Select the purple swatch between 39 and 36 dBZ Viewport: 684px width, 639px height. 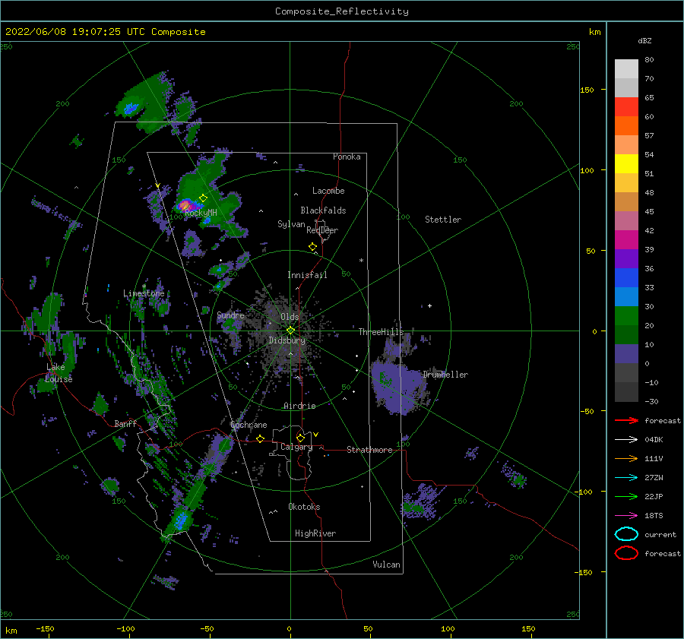pyautogui.click(x=626, y=258)
